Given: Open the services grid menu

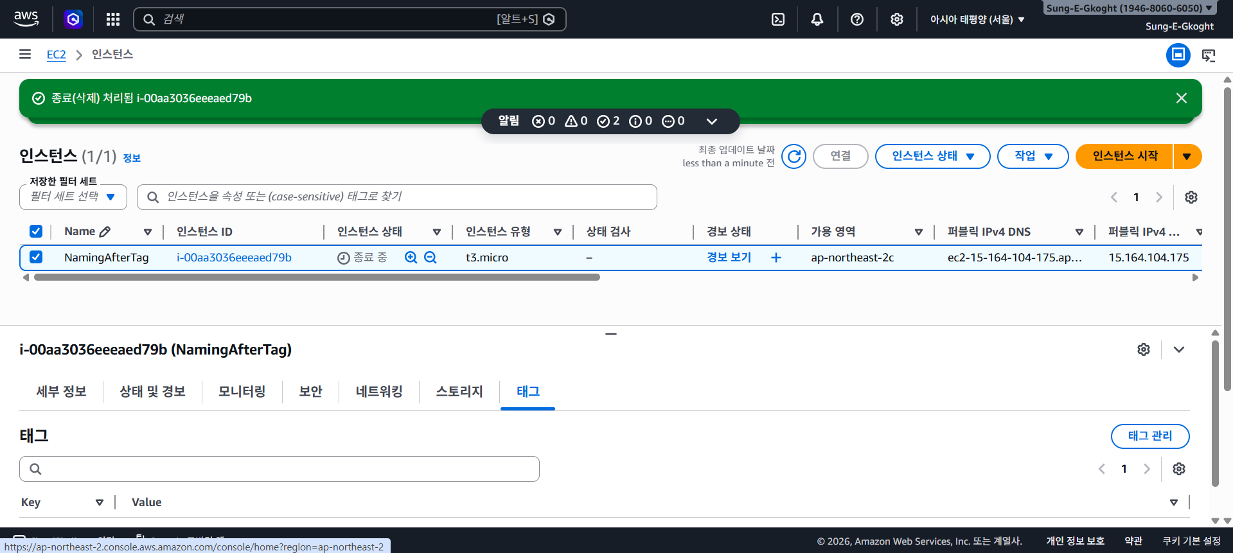Looking at the screenshot, I should click(113, 19).
